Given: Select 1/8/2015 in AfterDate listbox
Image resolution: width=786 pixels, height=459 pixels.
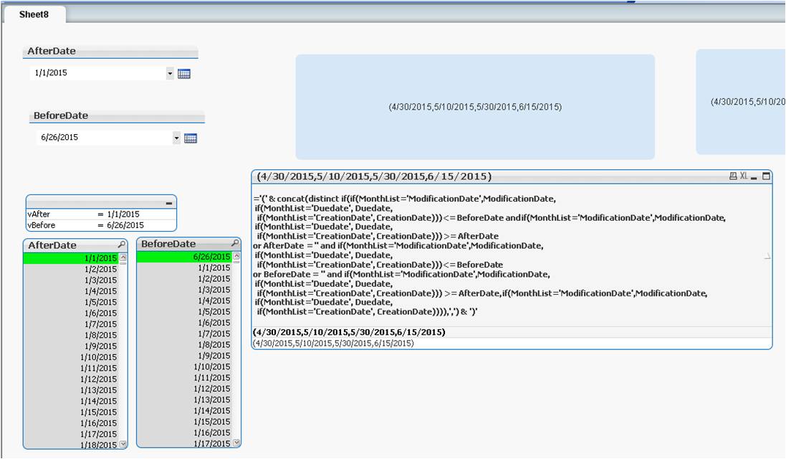Looking at the screenshot, I should click(71, 335).
